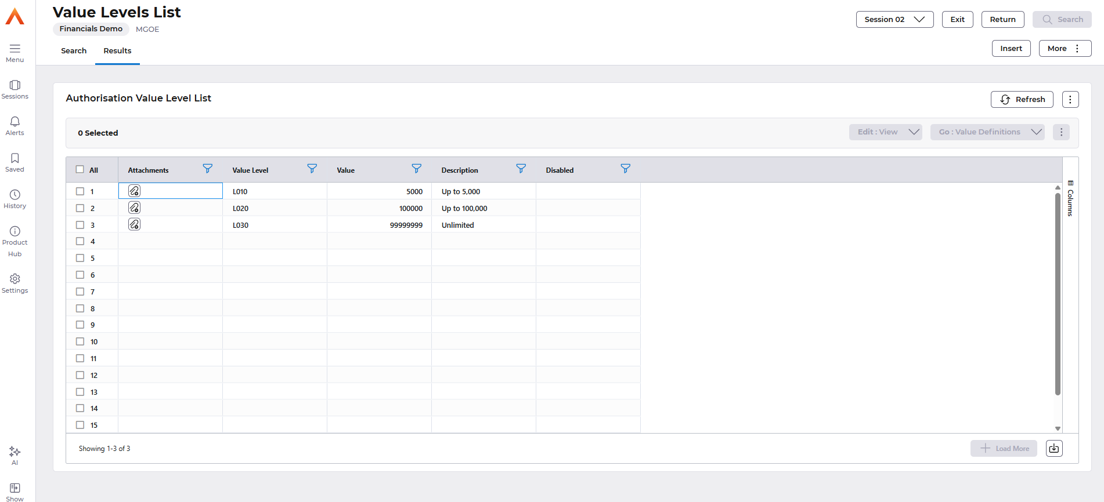Click the Disabled column header
The width and height of the screenshot is (1104, 502).
tap(560, 170)
